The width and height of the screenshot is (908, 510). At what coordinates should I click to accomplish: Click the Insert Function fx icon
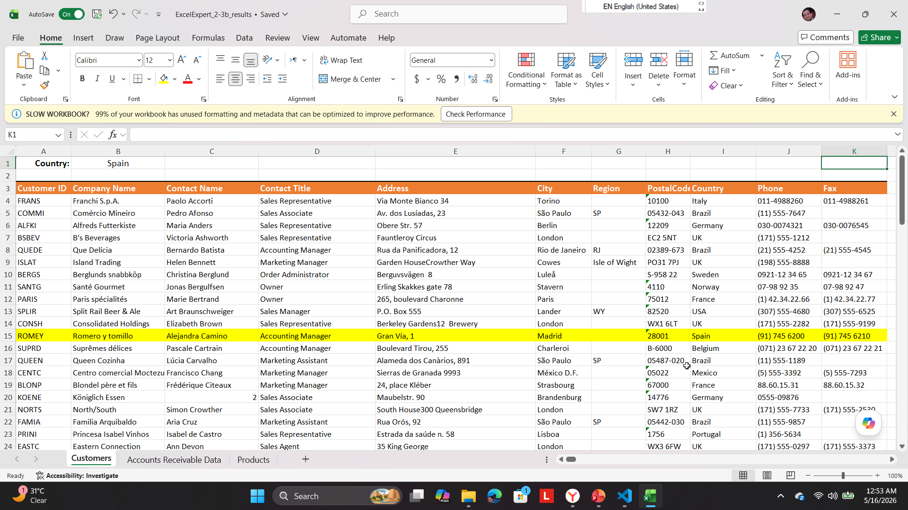pyautogui.click(x=113, y=135)
